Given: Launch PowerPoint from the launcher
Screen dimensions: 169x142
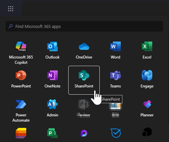Looking at the screenshot, I should click(x=21, y=80).
